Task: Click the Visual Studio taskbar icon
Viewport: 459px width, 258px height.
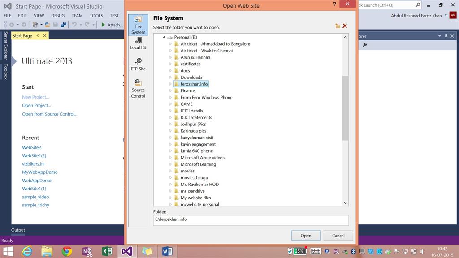Action: 127,251
